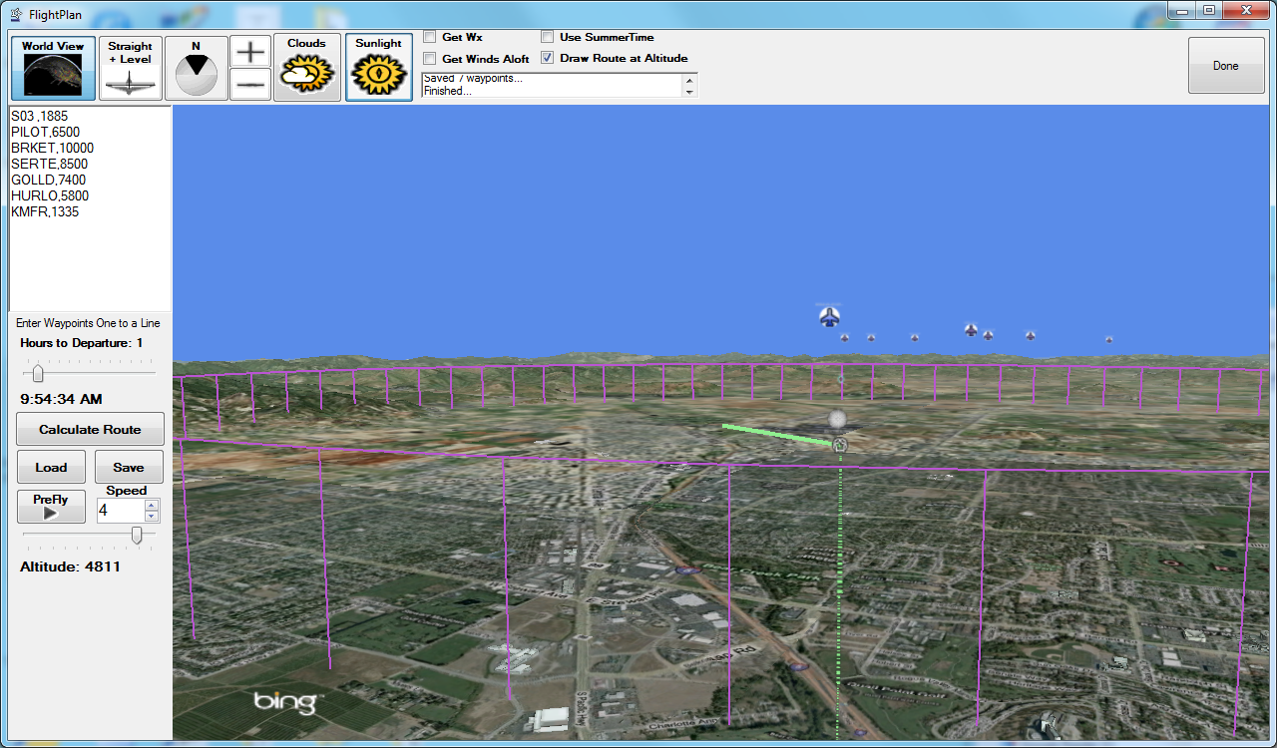Zoom in with the plus button
The image size is (1277, 748).
(x=249, y=52)
